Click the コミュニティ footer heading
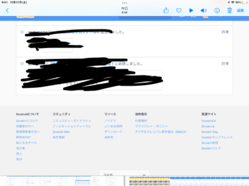Screen dimensions: 249x186 coord(61,114)
